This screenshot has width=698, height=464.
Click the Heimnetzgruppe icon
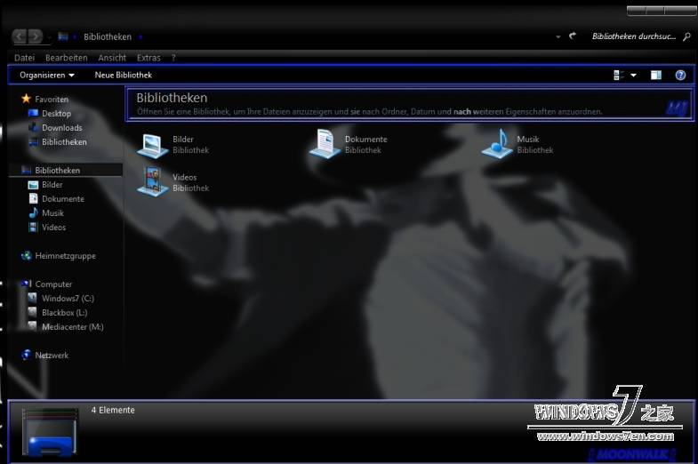[x=27, y=256]
